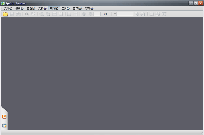This screenshot has width=204, height=135.
Task: Select the hand pan tool
Action: pos(33,14)
